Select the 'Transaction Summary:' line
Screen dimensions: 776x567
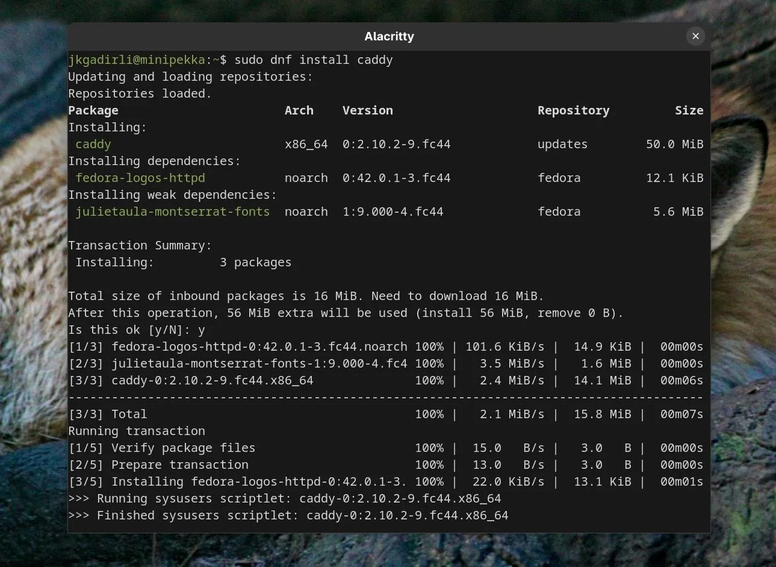point(140,245)
